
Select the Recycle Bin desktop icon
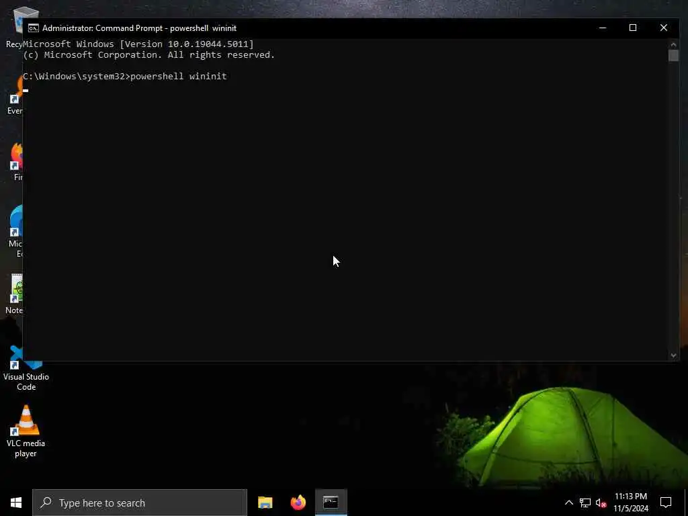click(15, 26)
